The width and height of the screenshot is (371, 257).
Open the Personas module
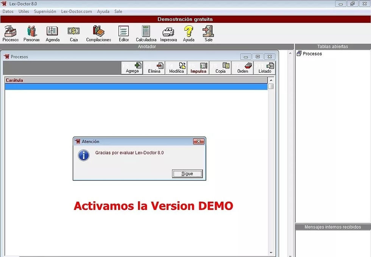click(31, 34)
